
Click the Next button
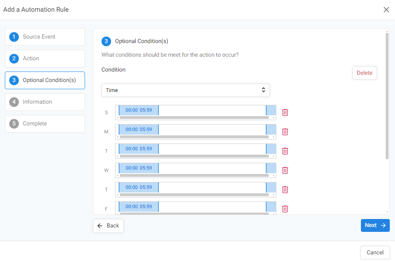tap(375, 225)
